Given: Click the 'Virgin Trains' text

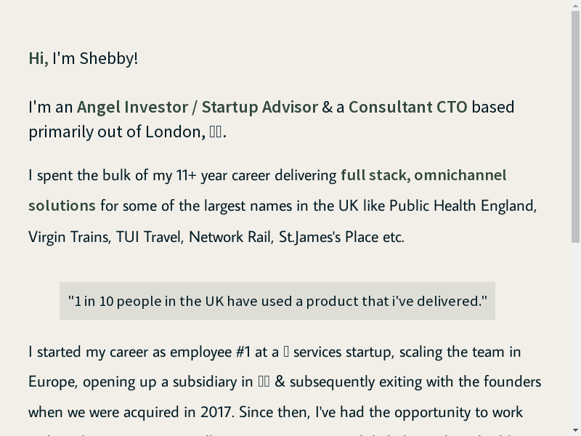Looking at the screenshot, I should [x=68, y=237].
